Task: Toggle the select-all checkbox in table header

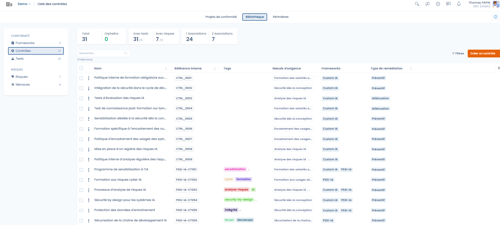Action: coord(81,68)
